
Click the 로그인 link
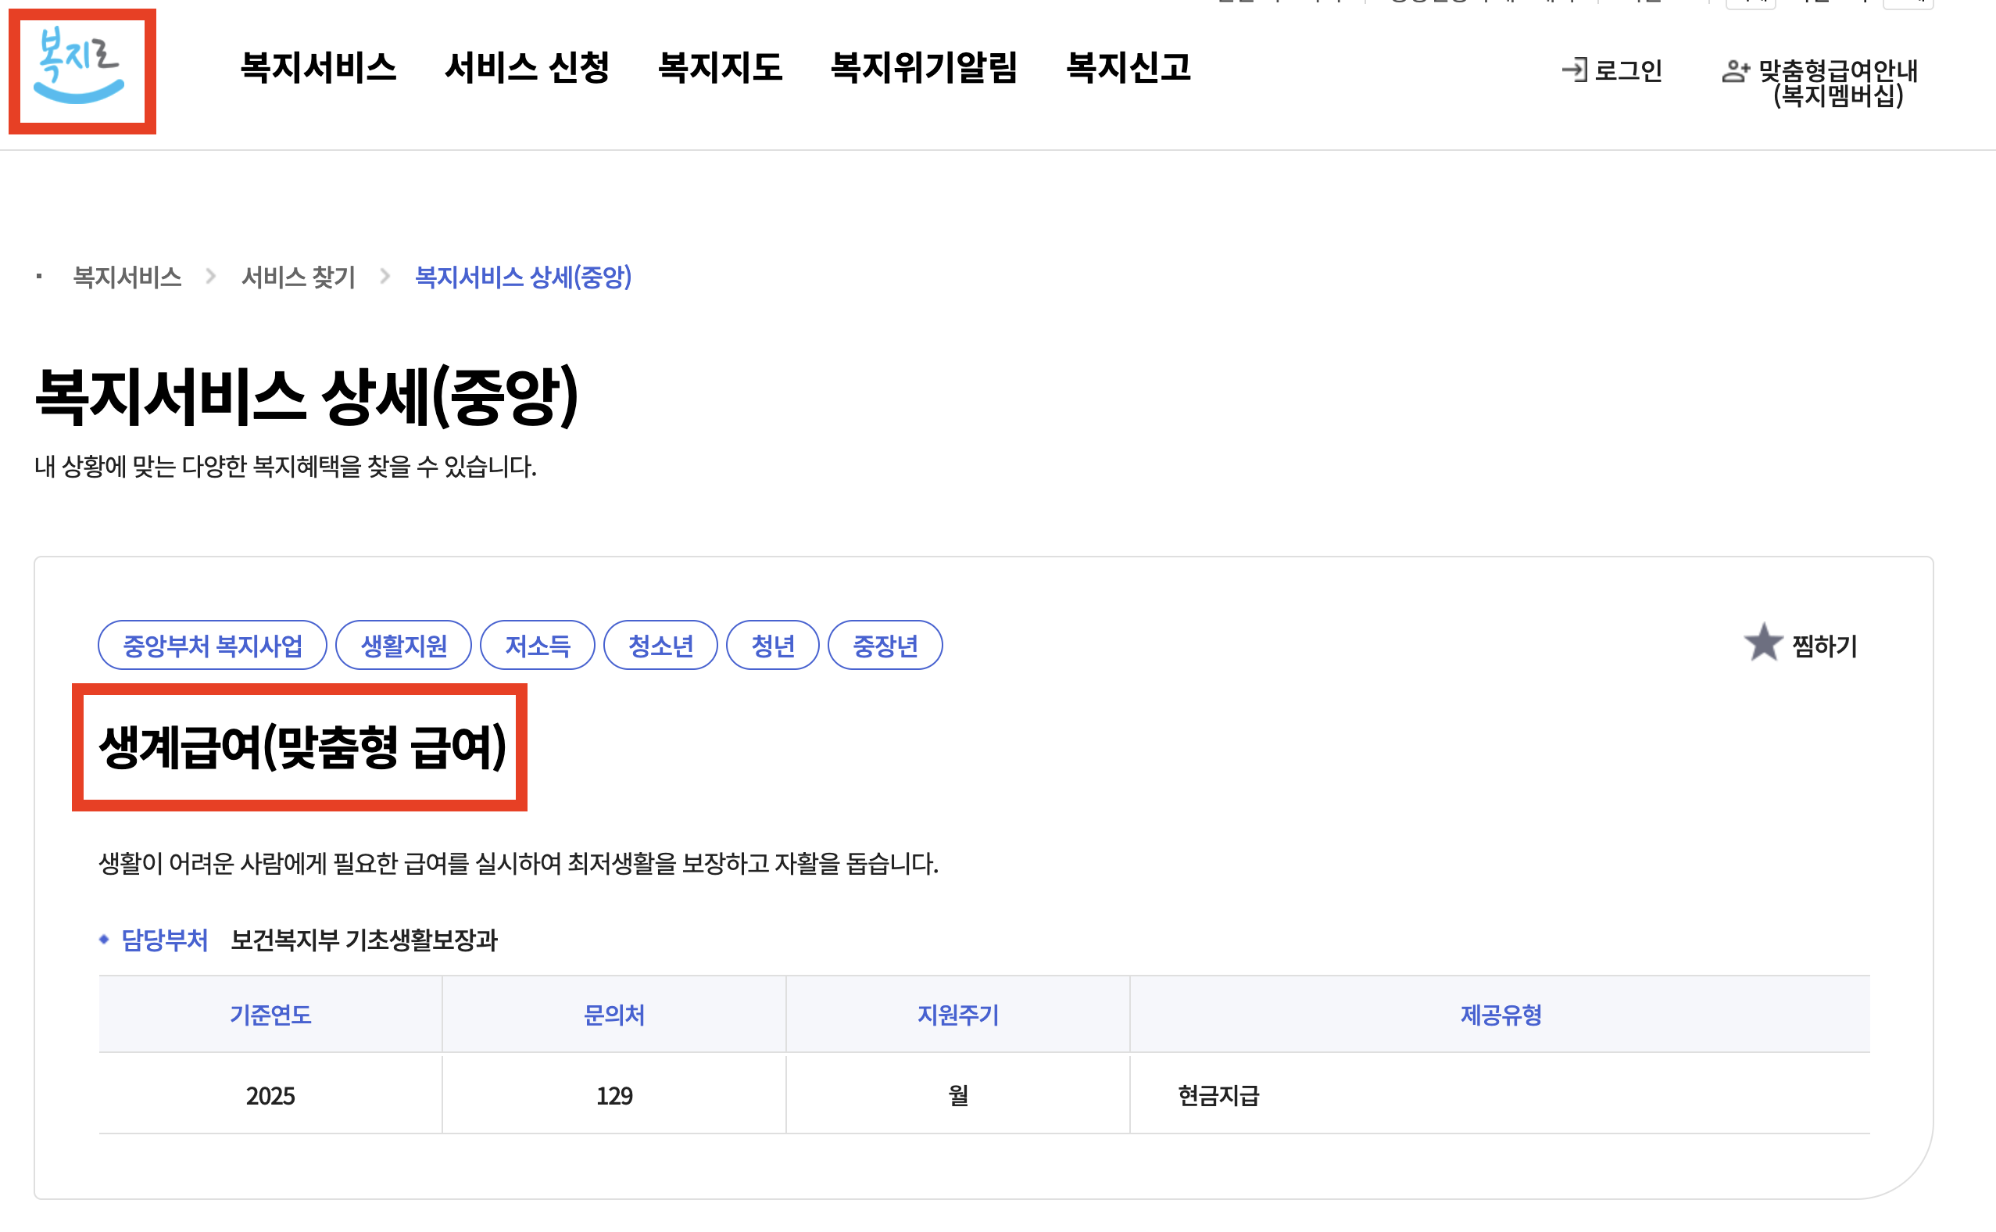(x=1627, y=71)
